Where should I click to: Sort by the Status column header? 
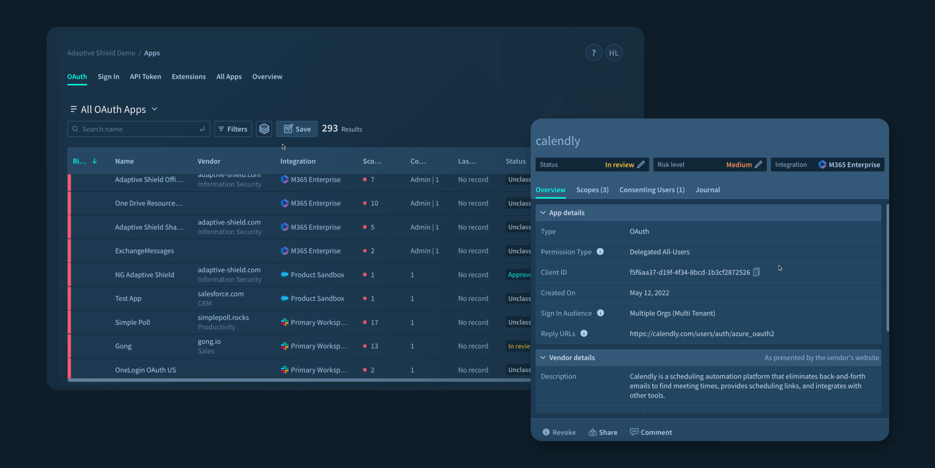(516, 161)
